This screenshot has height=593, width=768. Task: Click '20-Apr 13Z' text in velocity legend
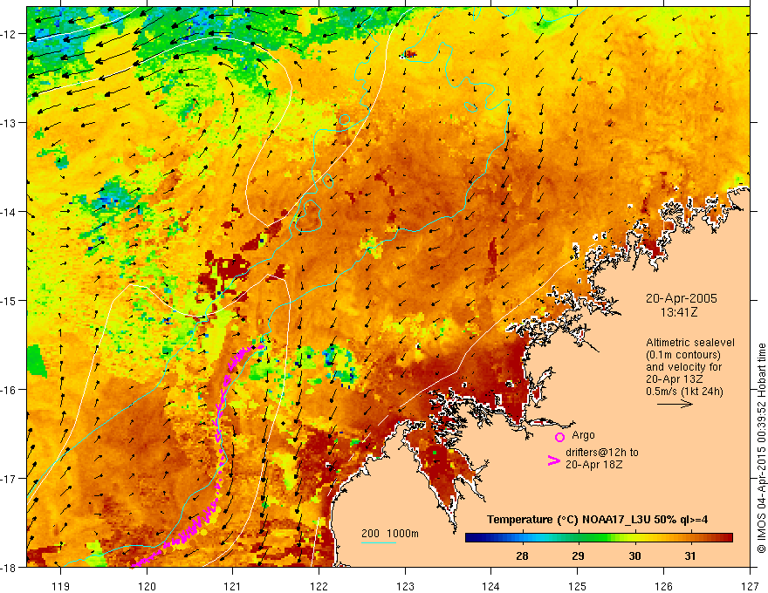click(x=674, y=379)
